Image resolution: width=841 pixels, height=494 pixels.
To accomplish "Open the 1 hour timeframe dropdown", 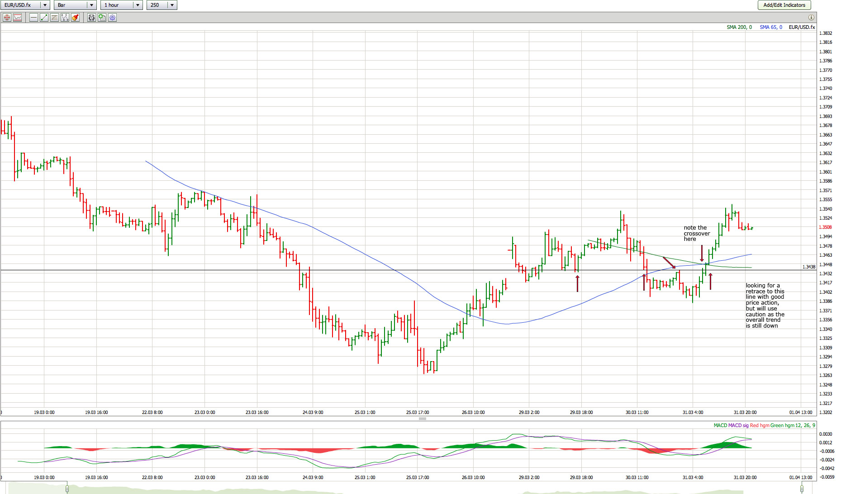I will click(x=138, y=5).
